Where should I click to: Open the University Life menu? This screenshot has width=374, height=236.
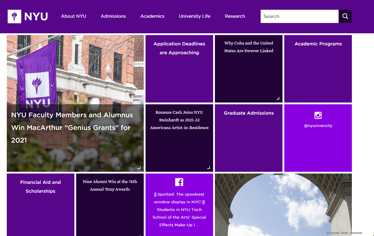click(195, 16)
